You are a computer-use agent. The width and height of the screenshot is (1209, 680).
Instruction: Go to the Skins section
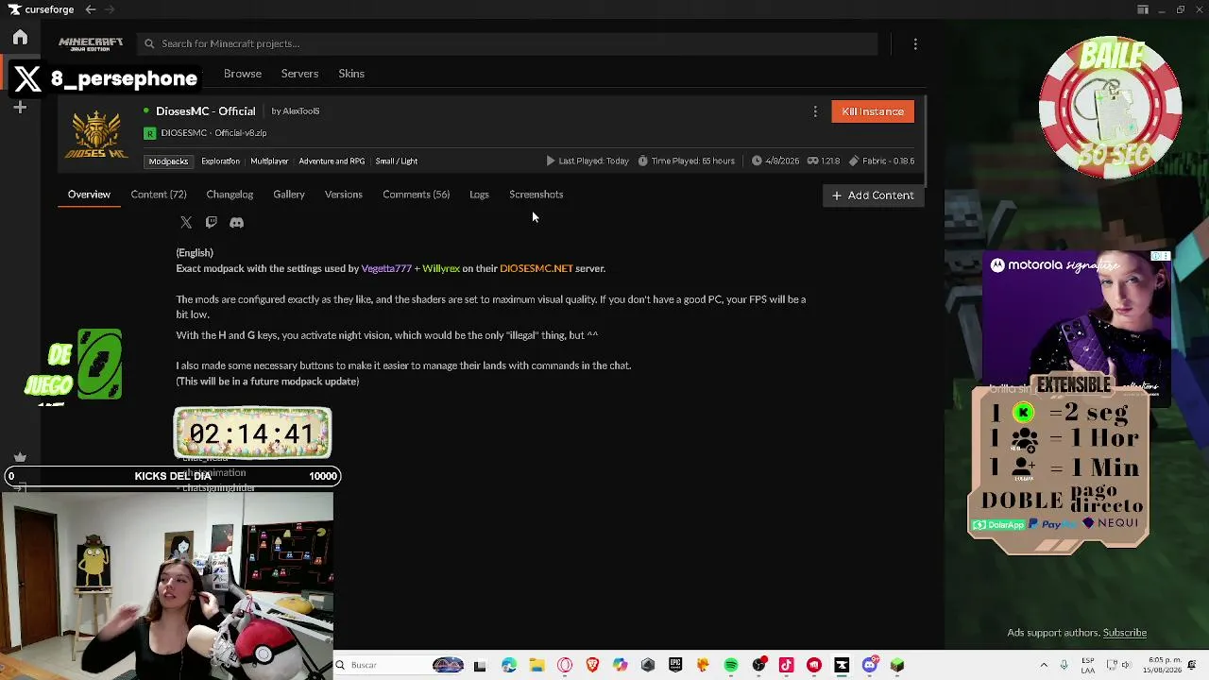coord(351,74)
